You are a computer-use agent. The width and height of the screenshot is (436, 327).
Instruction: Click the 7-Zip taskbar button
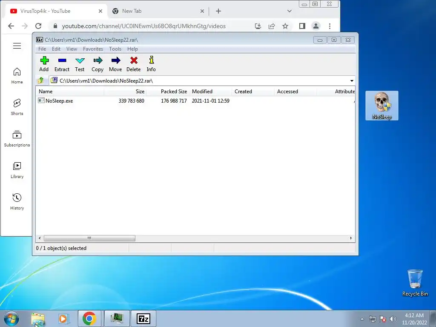pos(143,318)
